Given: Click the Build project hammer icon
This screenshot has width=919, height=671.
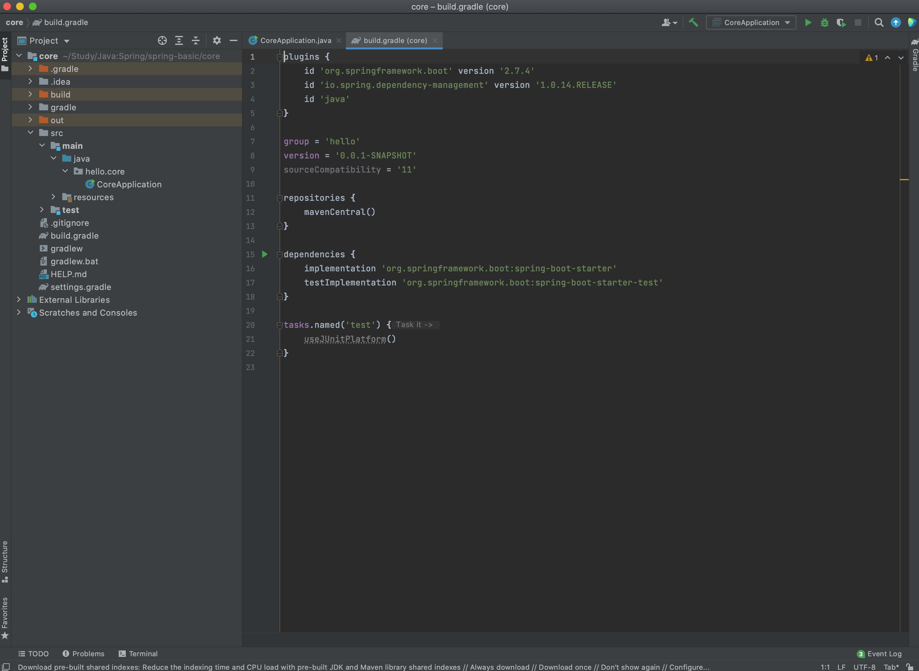Looking at the screenshot, I should pos(693,22).
